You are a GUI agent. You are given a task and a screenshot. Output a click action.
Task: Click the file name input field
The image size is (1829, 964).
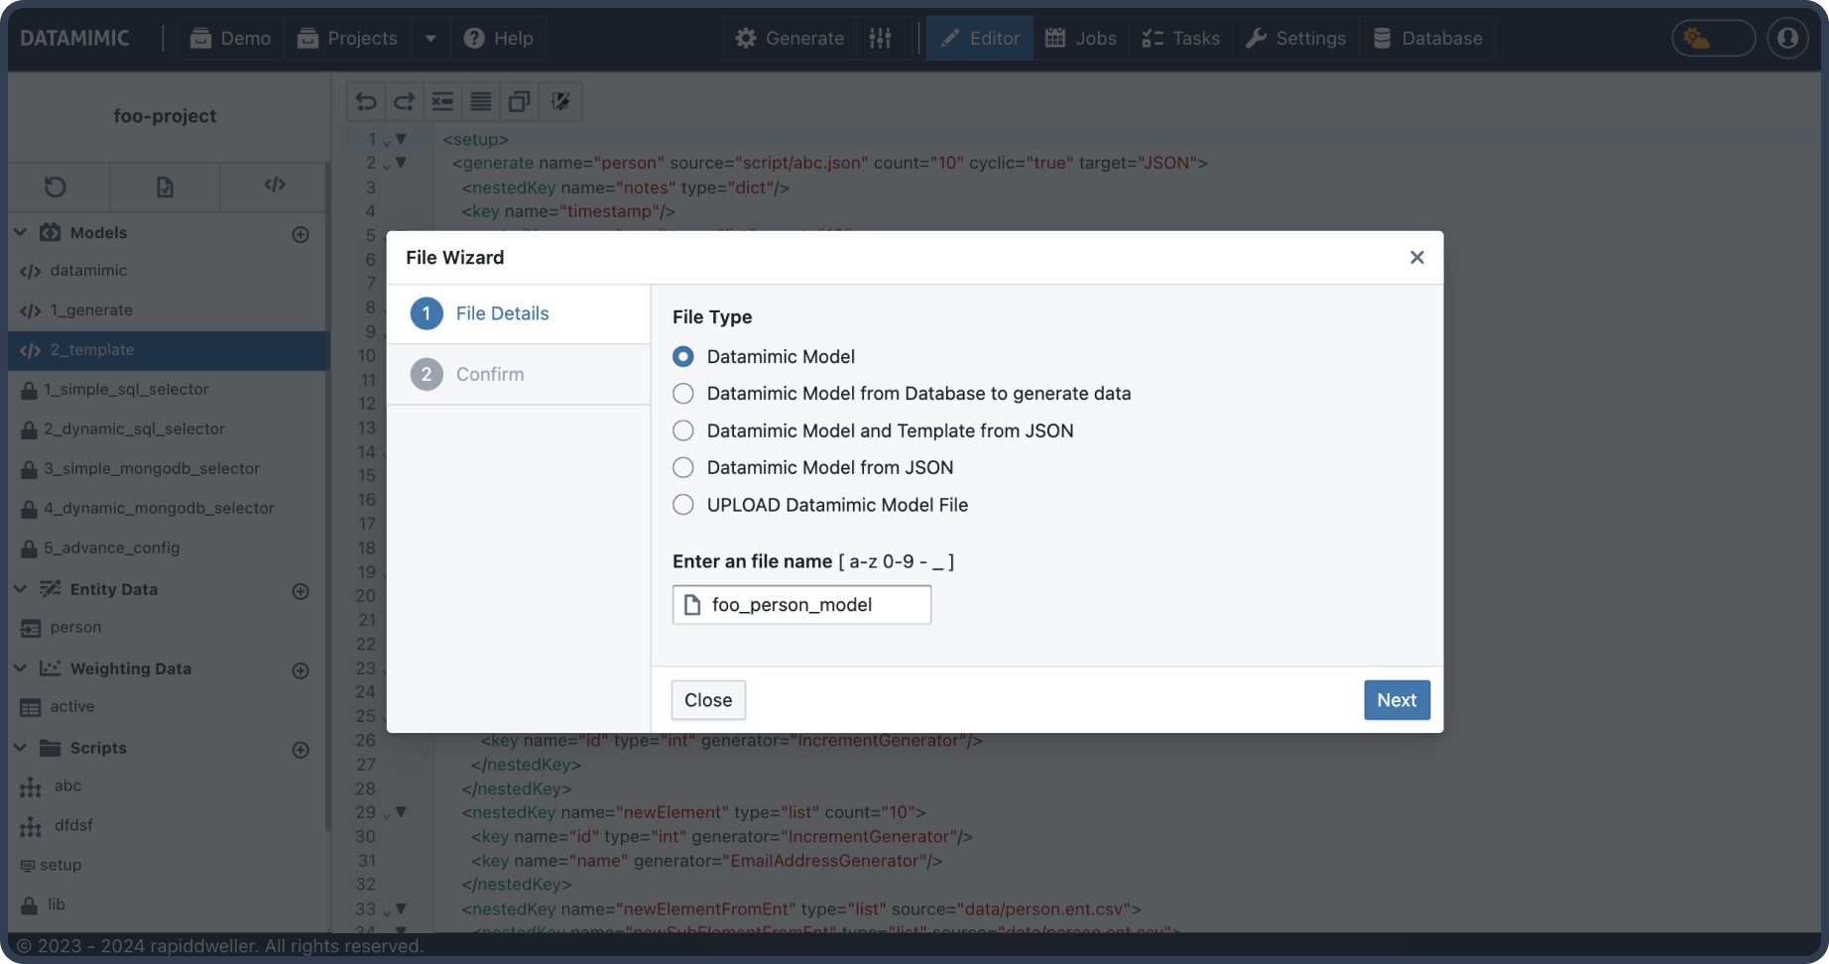(x=813, y=605)
